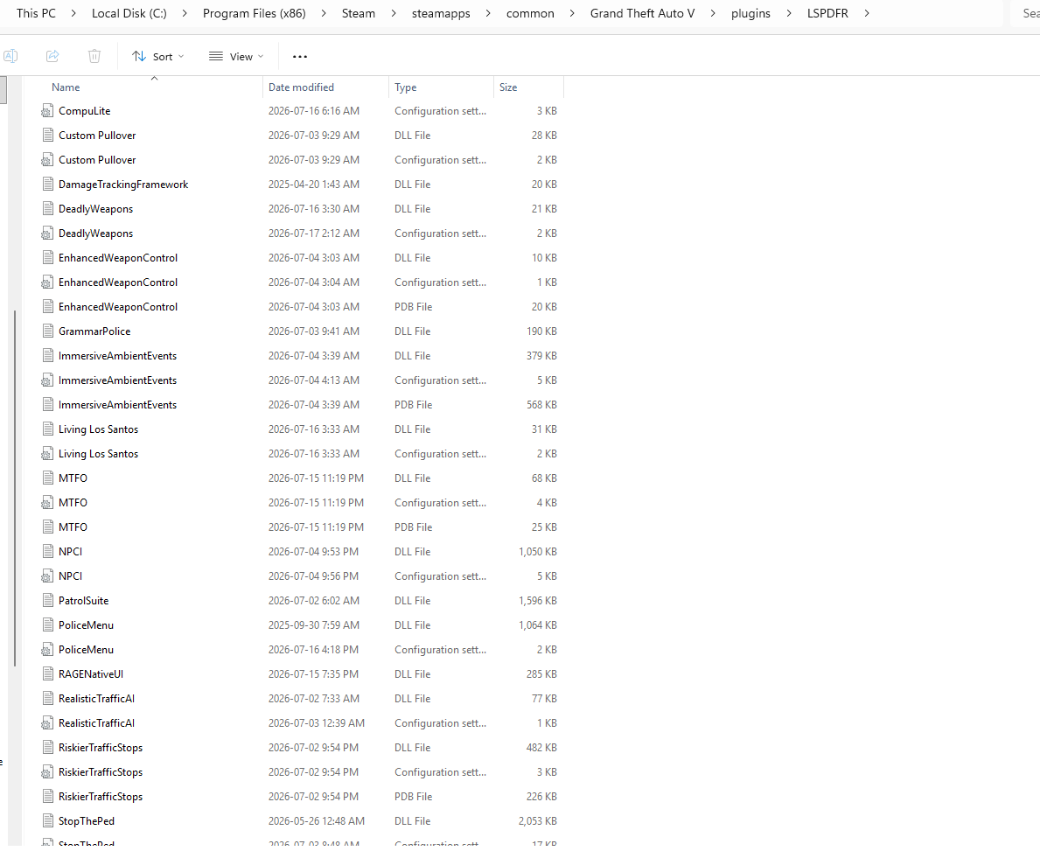Expand the chevron after Local Disk (C:)
The width and height of the screenshot is (1040, 858).
pyautogui.click(x=185, y=13)
